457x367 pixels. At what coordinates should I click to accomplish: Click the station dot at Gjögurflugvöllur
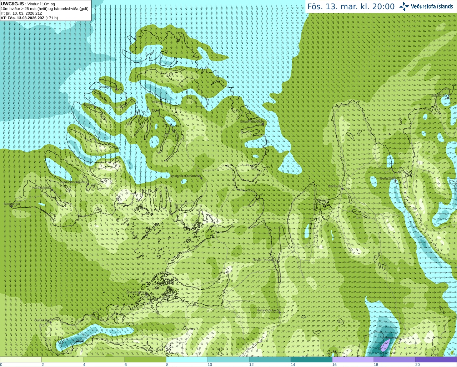click(x=263, y=124)
